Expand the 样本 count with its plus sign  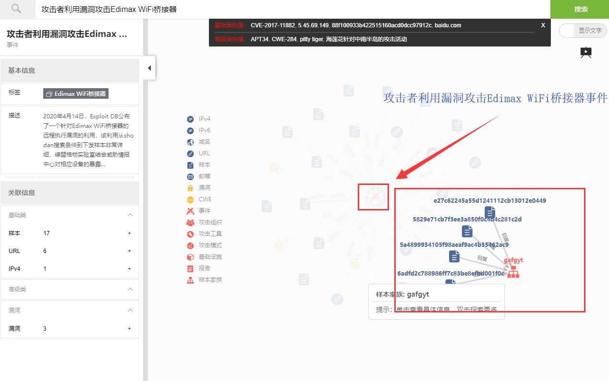tap(129, 233)
